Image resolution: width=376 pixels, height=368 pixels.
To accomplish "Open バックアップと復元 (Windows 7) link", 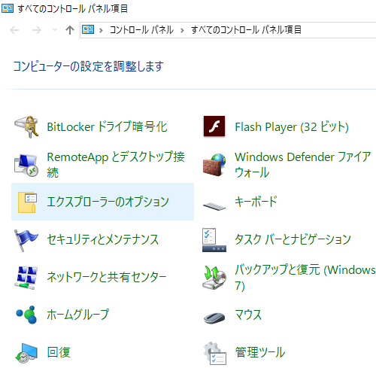I will tap(305, 278).
